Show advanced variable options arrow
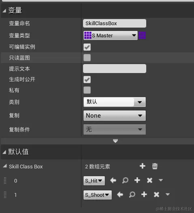This screenshot has width=194, height=213. coord(115,141)
